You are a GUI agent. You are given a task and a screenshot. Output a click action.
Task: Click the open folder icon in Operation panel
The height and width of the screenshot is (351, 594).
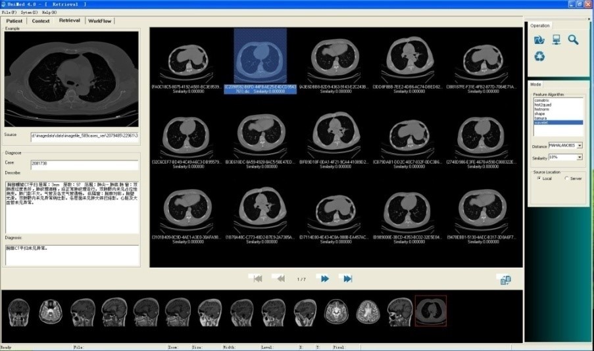pyautogui.click(x=539, y=40)
